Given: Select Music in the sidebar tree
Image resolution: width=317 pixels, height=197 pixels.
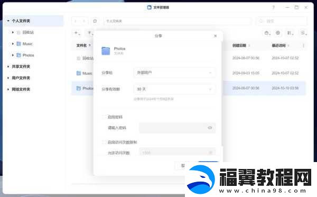Looking at the screenshot, I should pyautogui.click(x=27, y=44).
